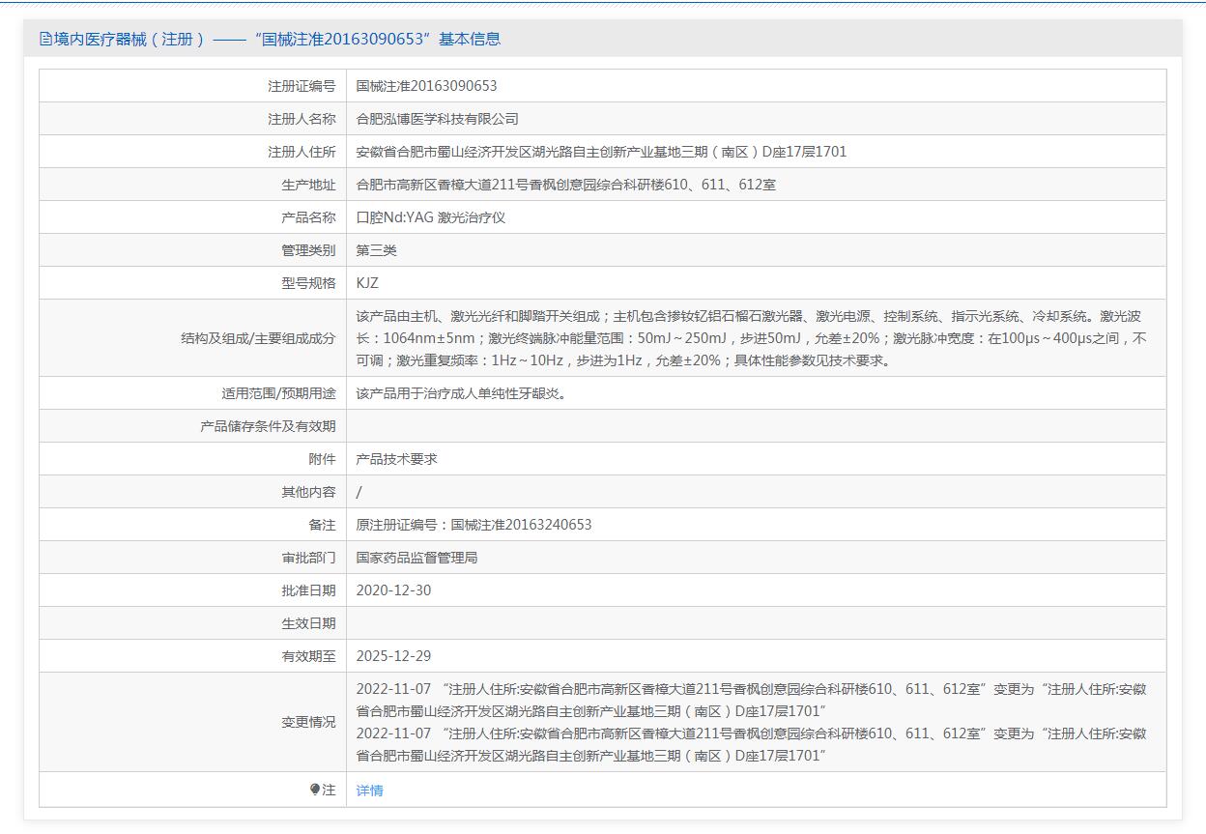The image size is (1206, 834).
Task: Click the document icon in the header
Action: tap(45, 40)
